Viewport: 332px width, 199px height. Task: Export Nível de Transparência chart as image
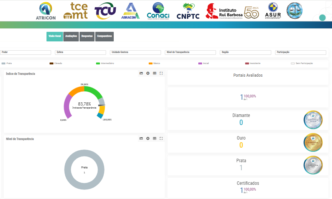point(141,138)
